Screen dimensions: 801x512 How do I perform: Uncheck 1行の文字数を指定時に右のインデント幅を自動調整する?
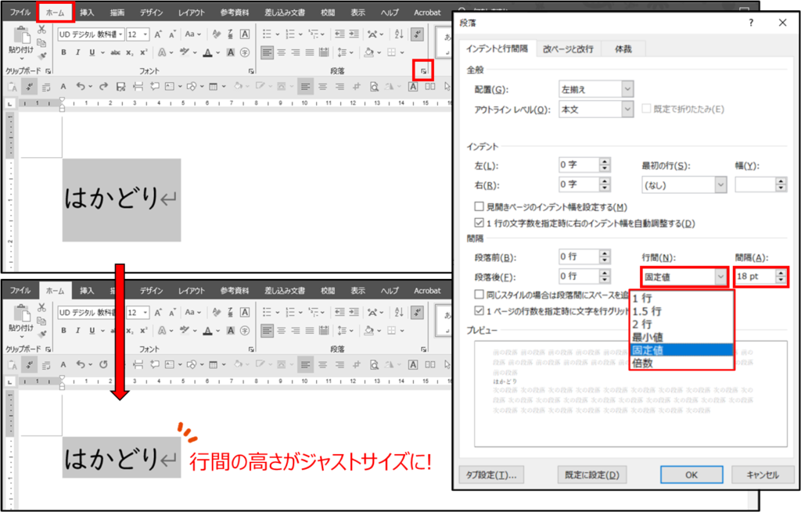(x=480, y=224)
